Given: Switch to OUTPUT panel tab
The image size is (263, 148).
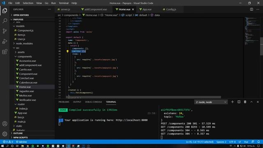Looking at the screenshot, I should 77,102.
